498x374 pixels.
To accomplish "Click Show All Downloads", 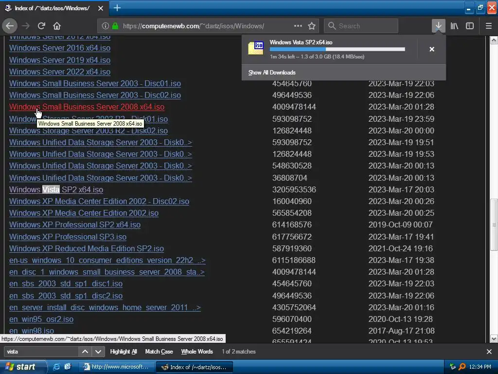I will point(272,73).
